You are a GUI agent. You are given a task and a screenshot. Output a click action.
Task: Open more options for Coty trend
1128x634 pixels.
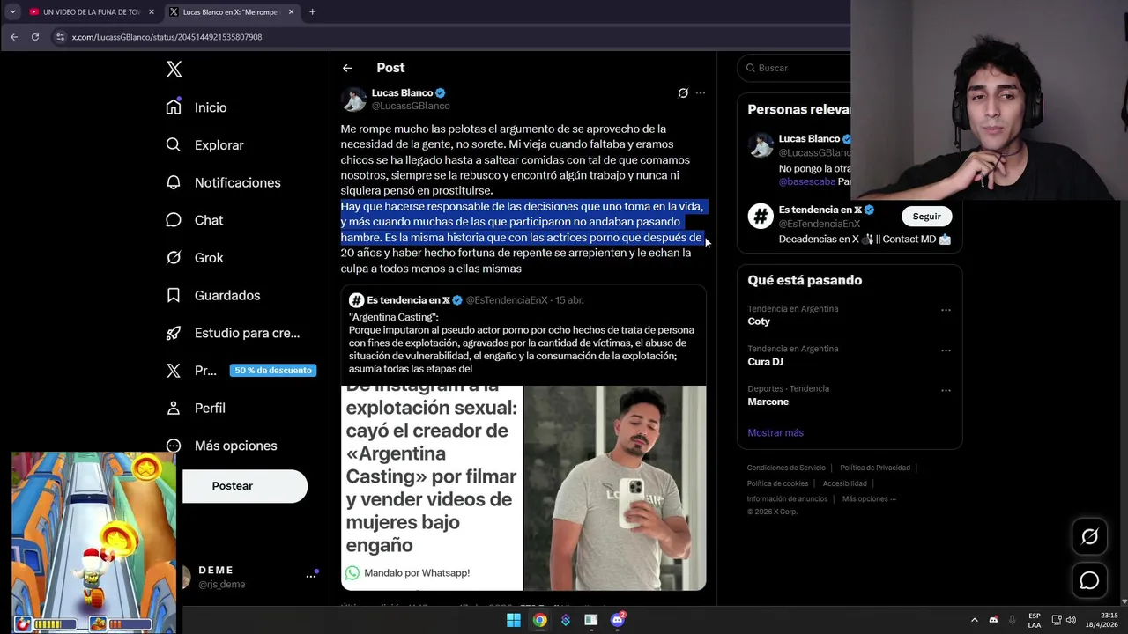[x=946, y=310]
